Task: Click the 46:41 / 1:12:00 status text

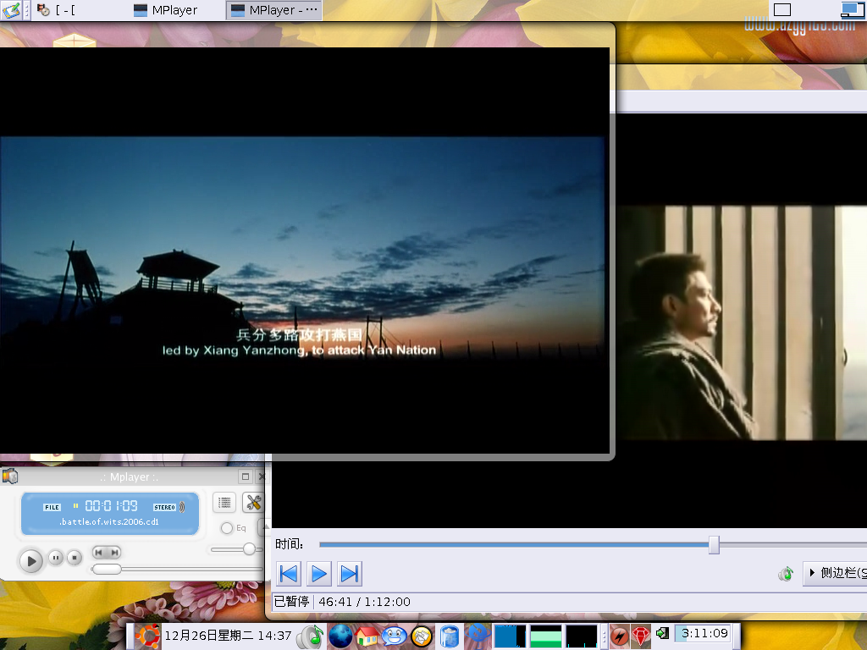Action: (364, 602)
